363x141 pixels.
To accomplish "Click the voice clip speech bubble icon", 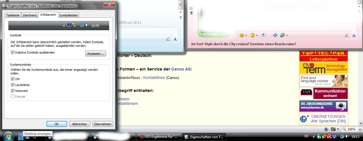I will pos(263,35).
